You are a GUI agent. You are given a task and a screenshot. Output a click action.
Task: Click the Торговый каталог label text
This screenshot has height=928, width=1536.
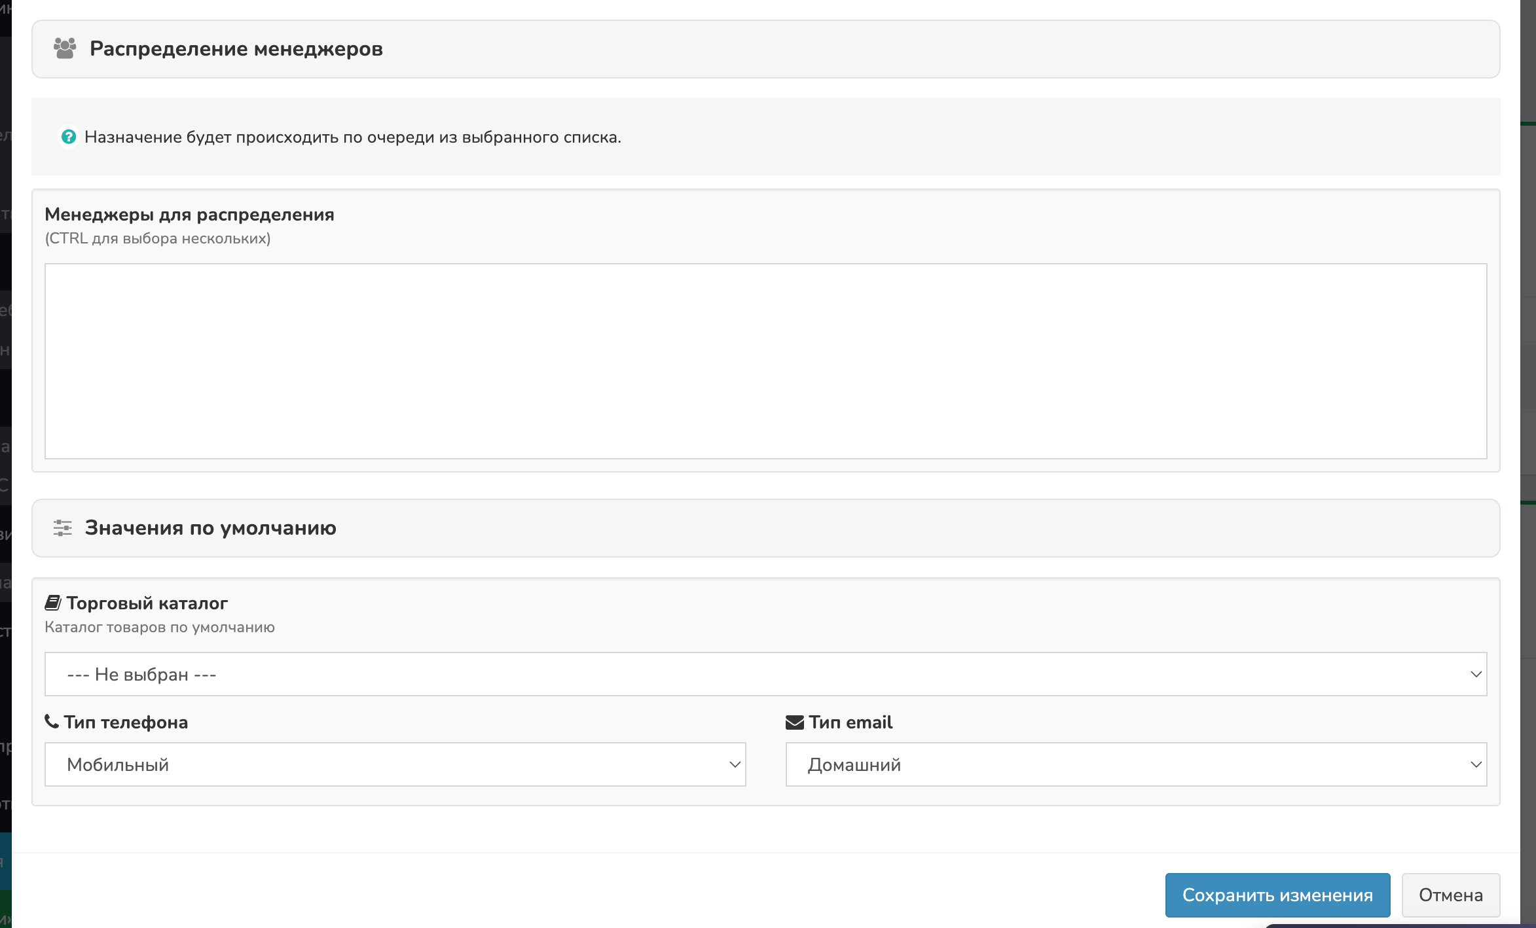(147, 603)
